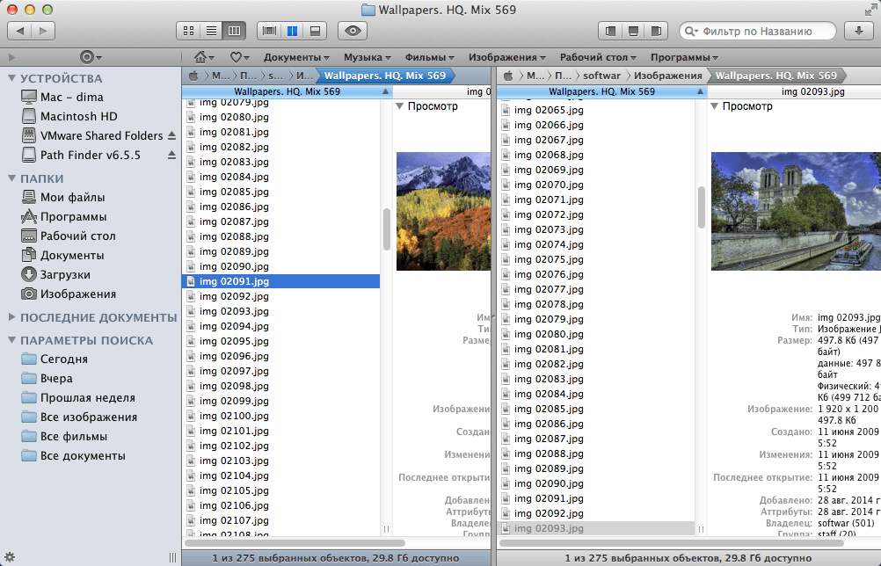This screenshot has width=881, height=566.
Task: Open the Документы bookmark menu
Action: (x=296, y=57)
